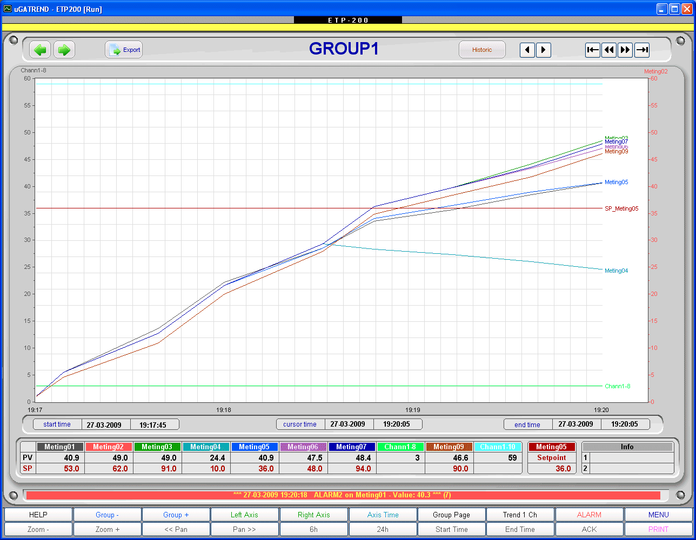696x540 pixels.
Task: Set the time span to 6h
Action: (x=314, y=529)
